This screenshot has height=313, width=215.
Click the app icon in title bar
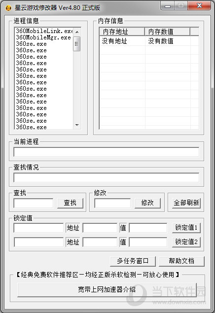(8, 8)
